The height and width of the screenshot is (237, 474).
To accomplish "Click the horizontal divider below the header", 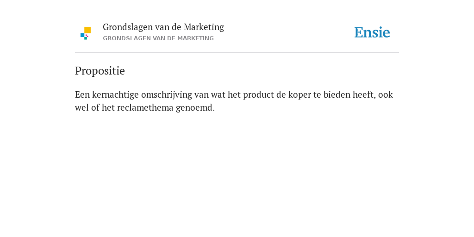I will 237,53.
